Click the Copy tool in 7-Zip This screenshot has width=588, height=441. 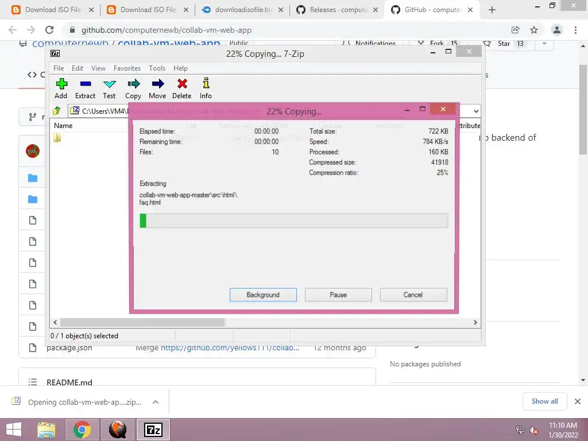click(x=133, y=88)
